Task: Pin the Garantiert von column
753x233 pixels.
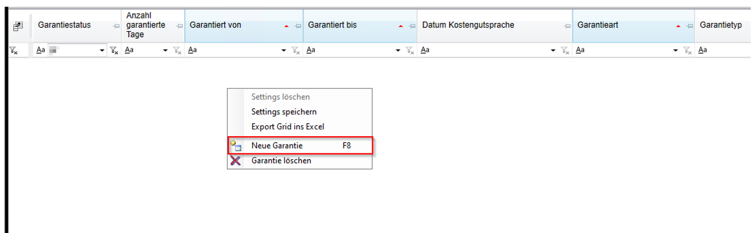Action: coord(297,26)
